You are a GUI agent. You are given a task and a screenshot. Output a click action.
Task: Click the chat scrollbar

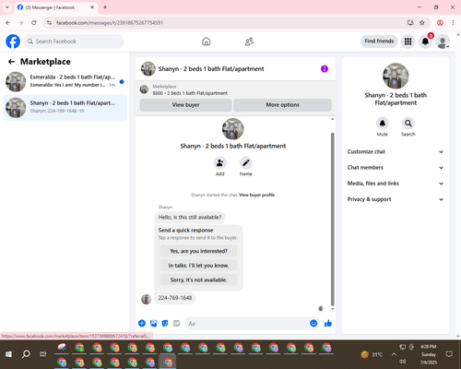(332, 219)
